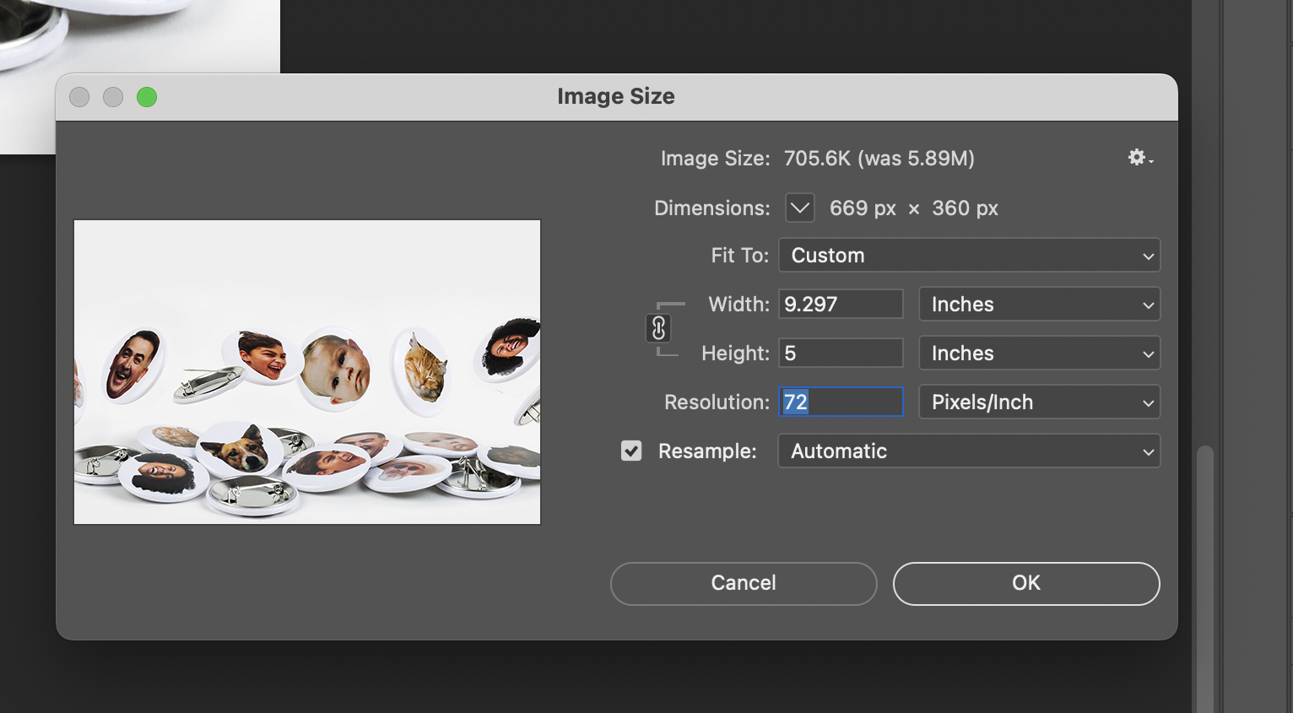
Task: Disable the Resample checkbox
Action: coord(631,451)
